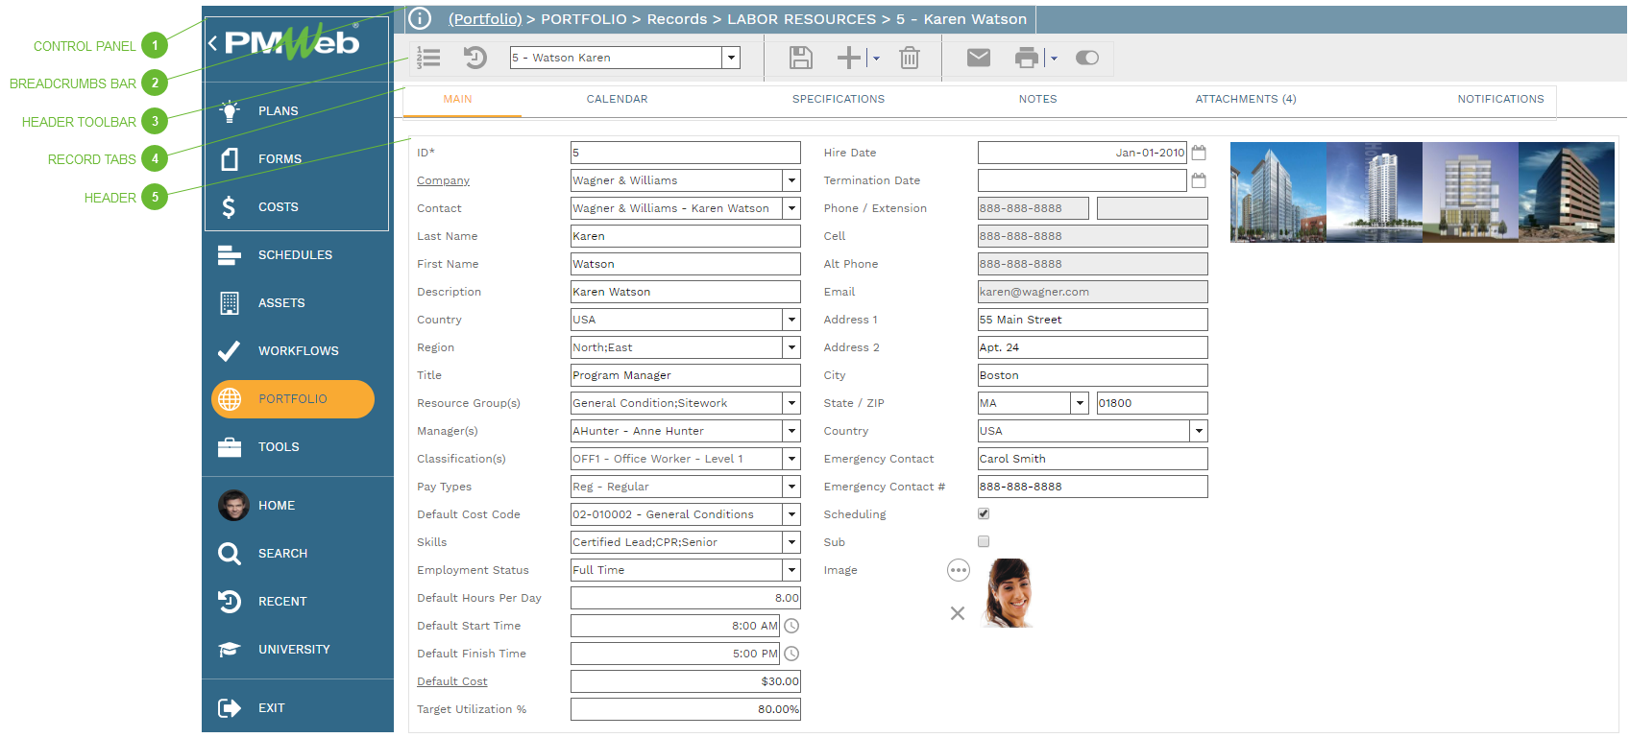Click the Print icon in toolbar

pos(1027,59)
